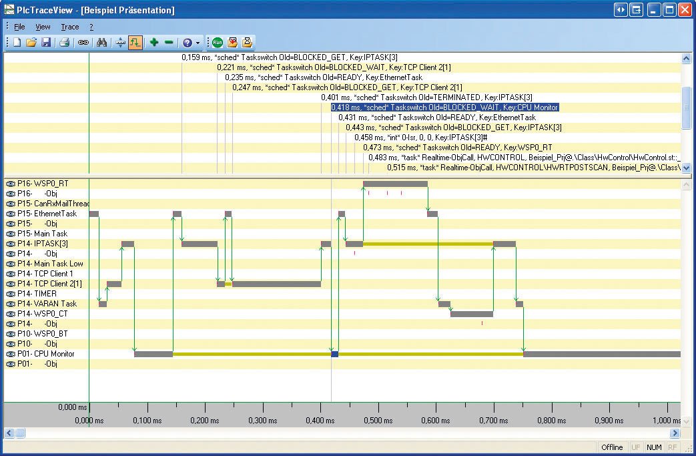Select the highlighted 0,418 ms CPU Monitor event
The width and height of the screenshot is (696, 456).
click(x=445, y=107)
